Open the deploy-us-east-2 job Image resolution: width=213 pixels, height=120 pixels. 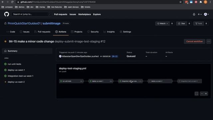pyautogui.click(x=16, y=82)
